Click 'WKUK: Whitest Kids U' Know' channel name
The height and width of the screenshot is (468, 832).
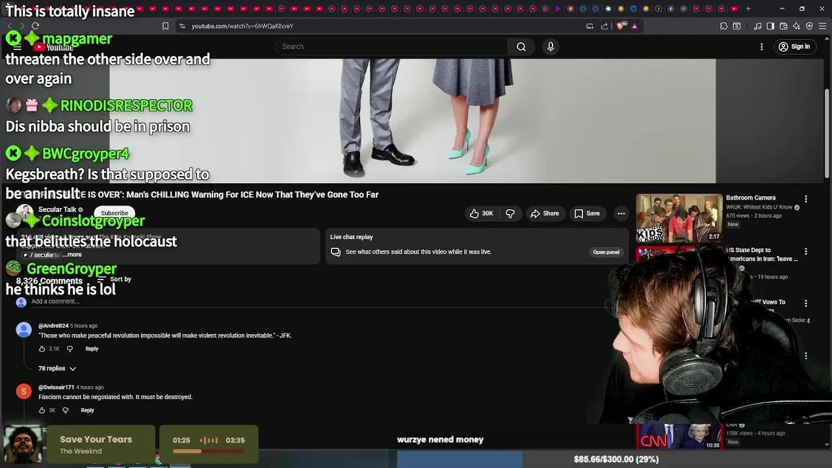(x=759, y=207)
